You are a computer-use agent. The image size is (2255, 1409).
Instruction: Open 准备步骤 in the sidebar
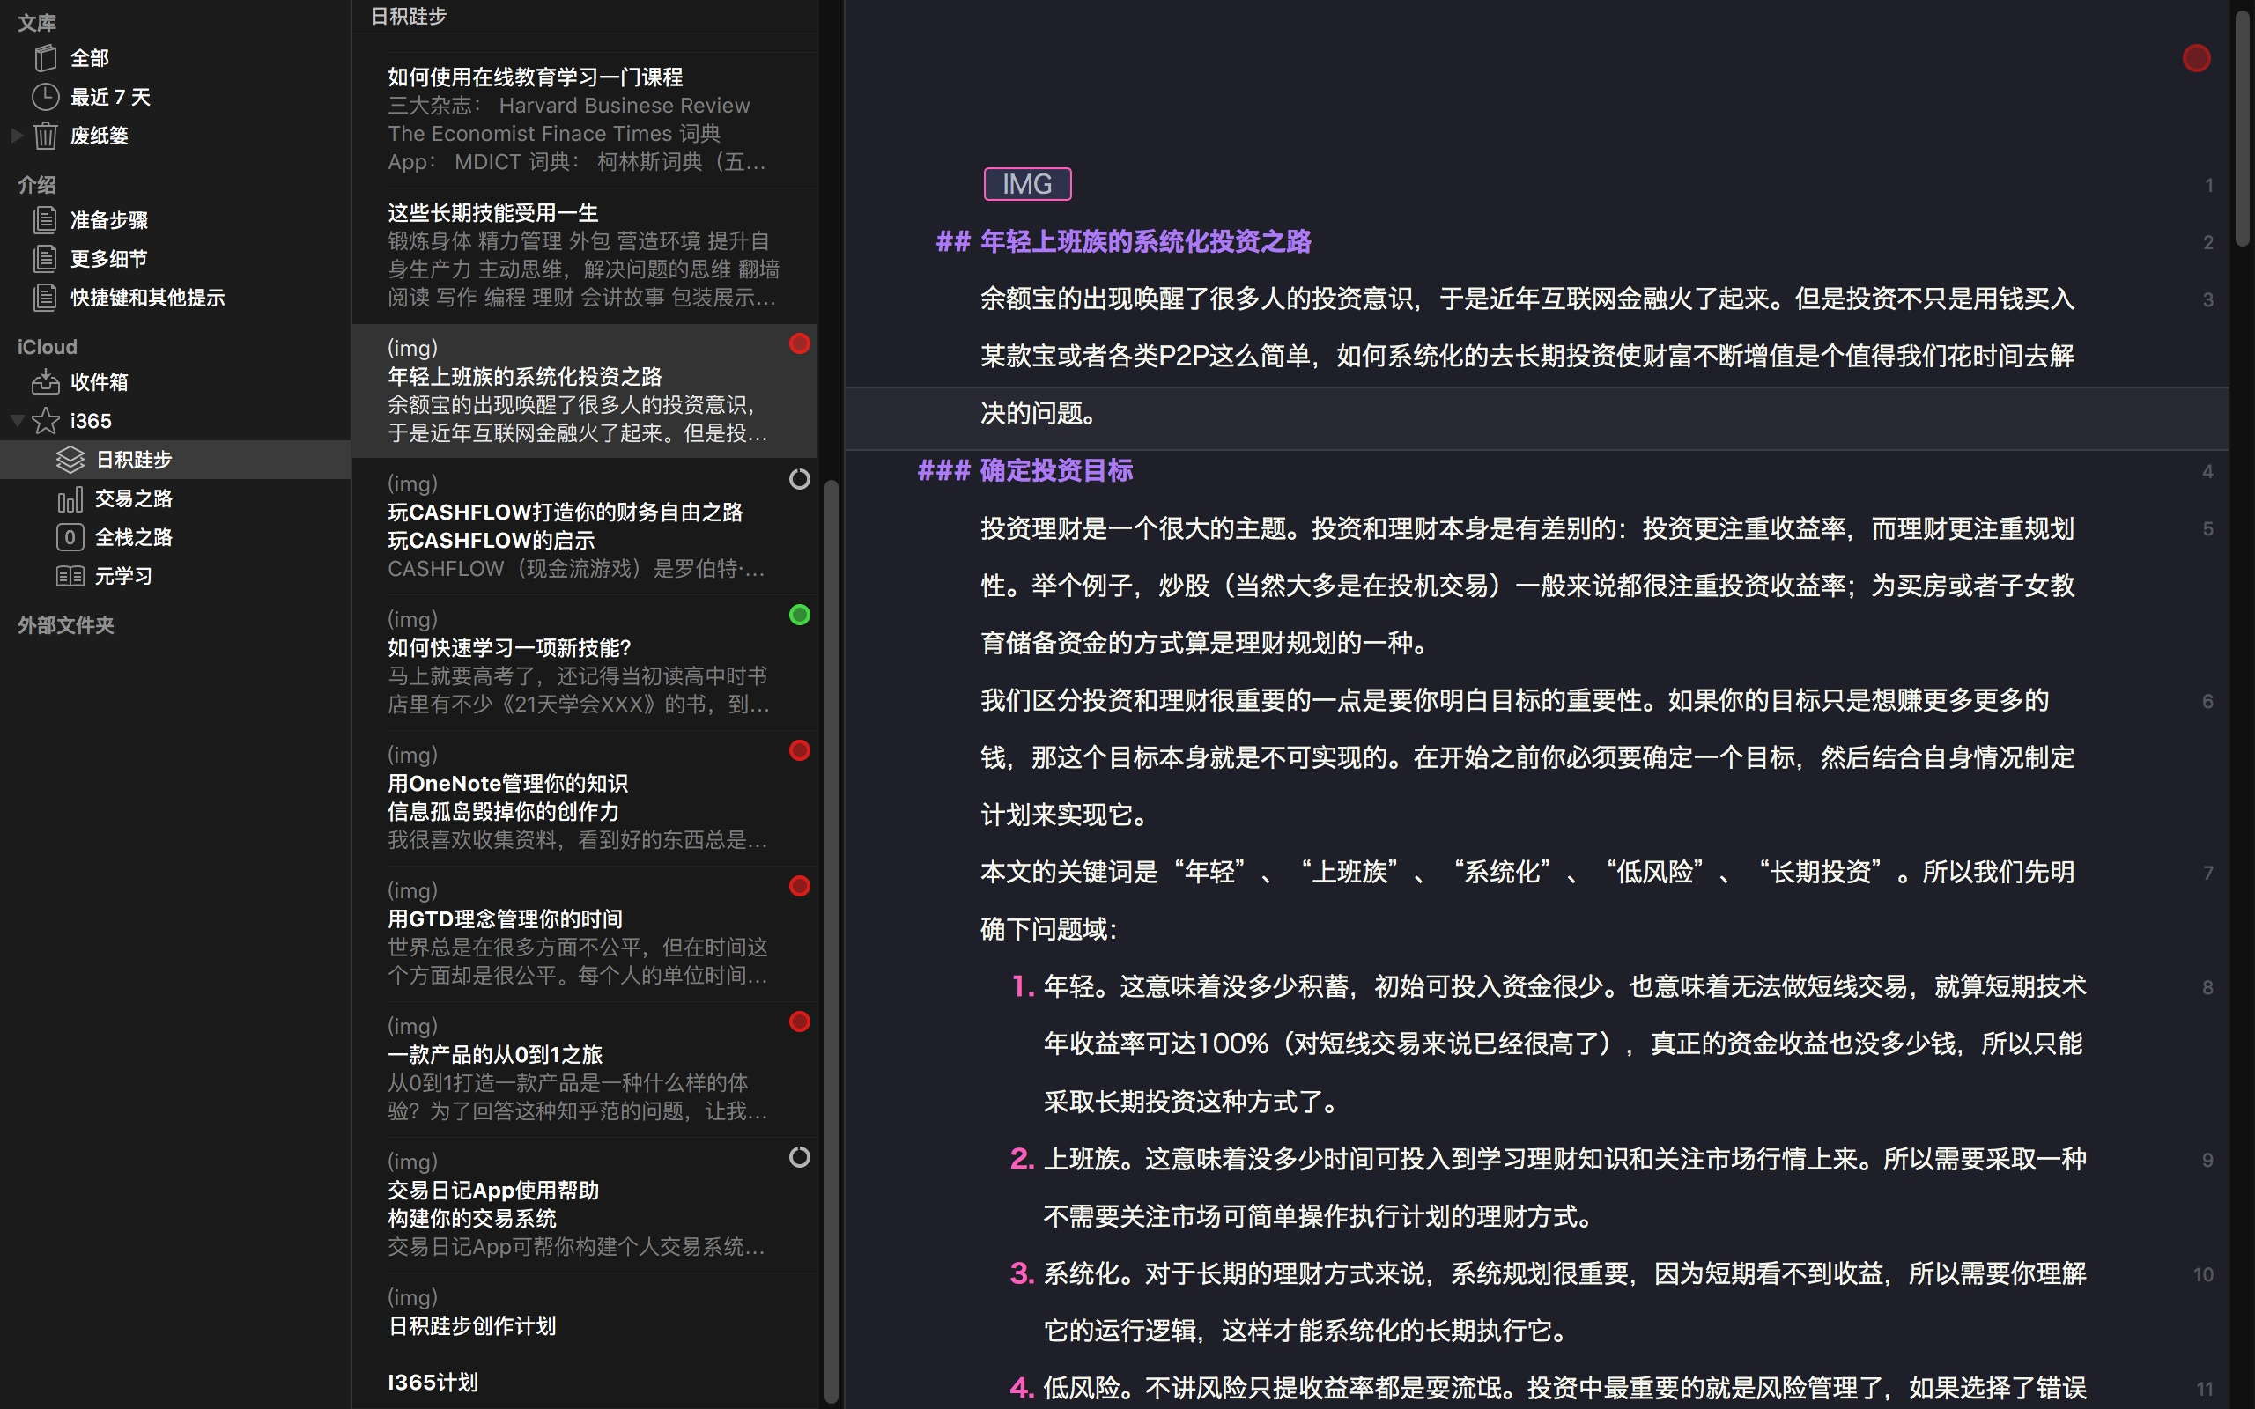(x=109, y=220)
